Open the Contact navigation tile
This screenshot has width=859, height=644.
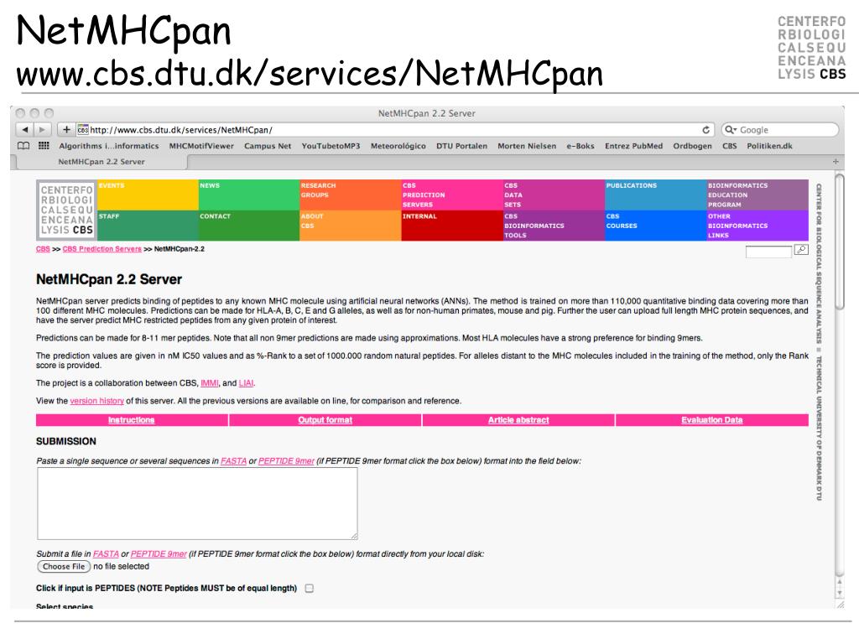(x=248, y=226)
